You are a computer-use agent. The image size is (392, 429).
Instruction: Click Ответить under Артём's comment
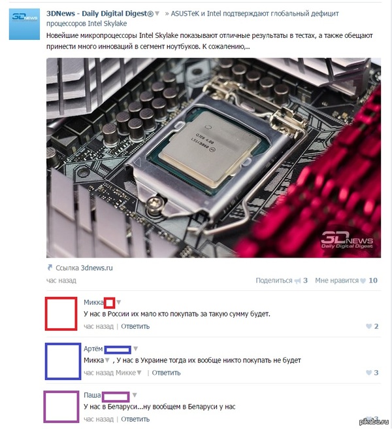pyautogui.click(x=166, y=373)
